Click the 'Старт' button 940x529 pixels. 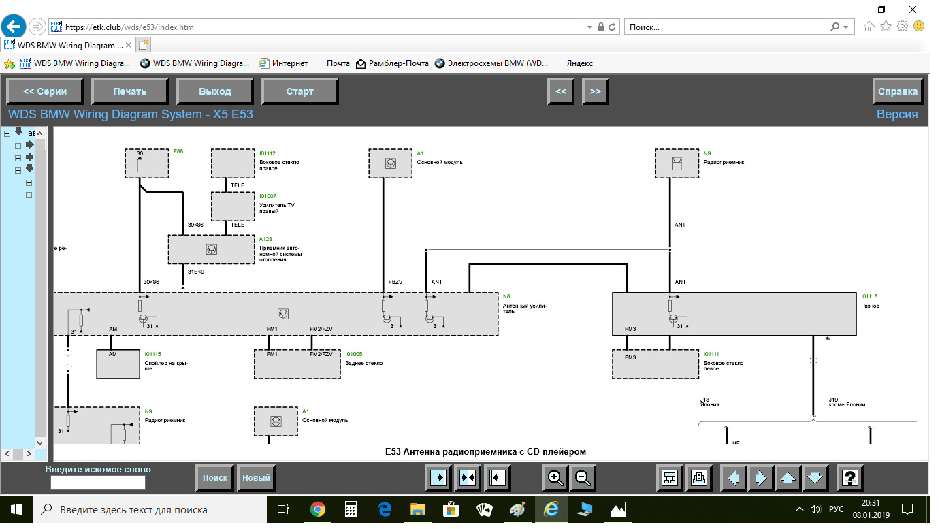click(x=300, y=91)
